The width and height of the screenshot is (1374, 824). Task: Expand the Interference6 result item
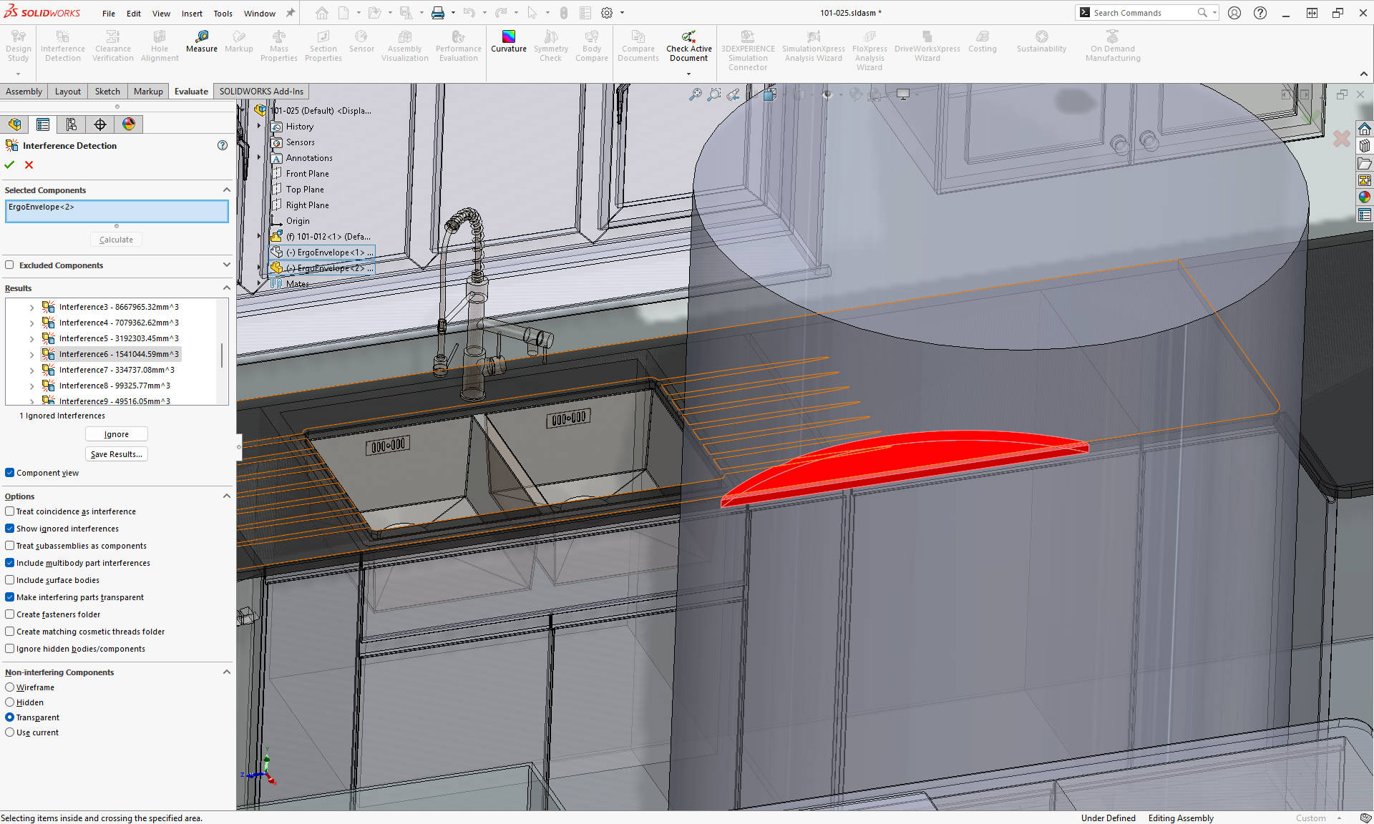(x=31, y=354)
